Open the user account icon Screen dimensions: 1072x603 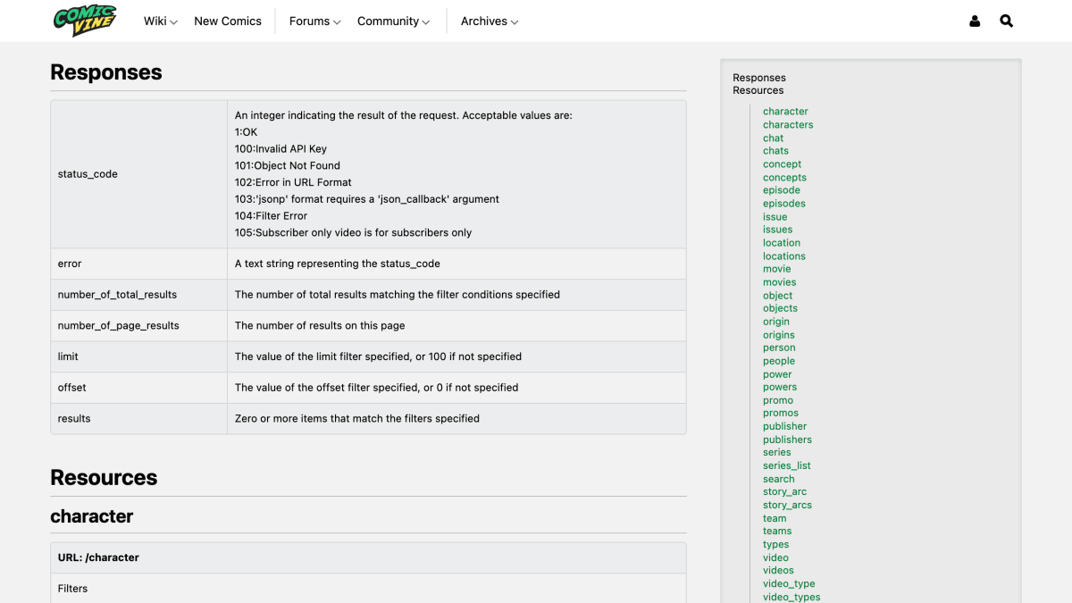coord(975,21)
